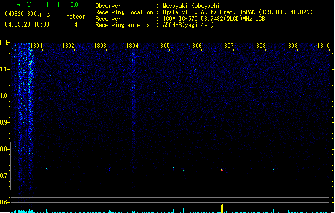Screen dimensions: 335x213
Task: Click the 1808 time marker
Action: pyautogui.click(x=259, y=46)
